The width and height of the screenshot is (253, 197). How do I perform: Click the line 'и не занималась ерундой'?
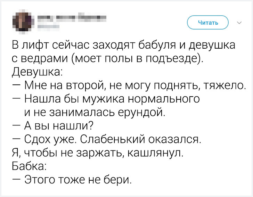click(x=93, y=112)
